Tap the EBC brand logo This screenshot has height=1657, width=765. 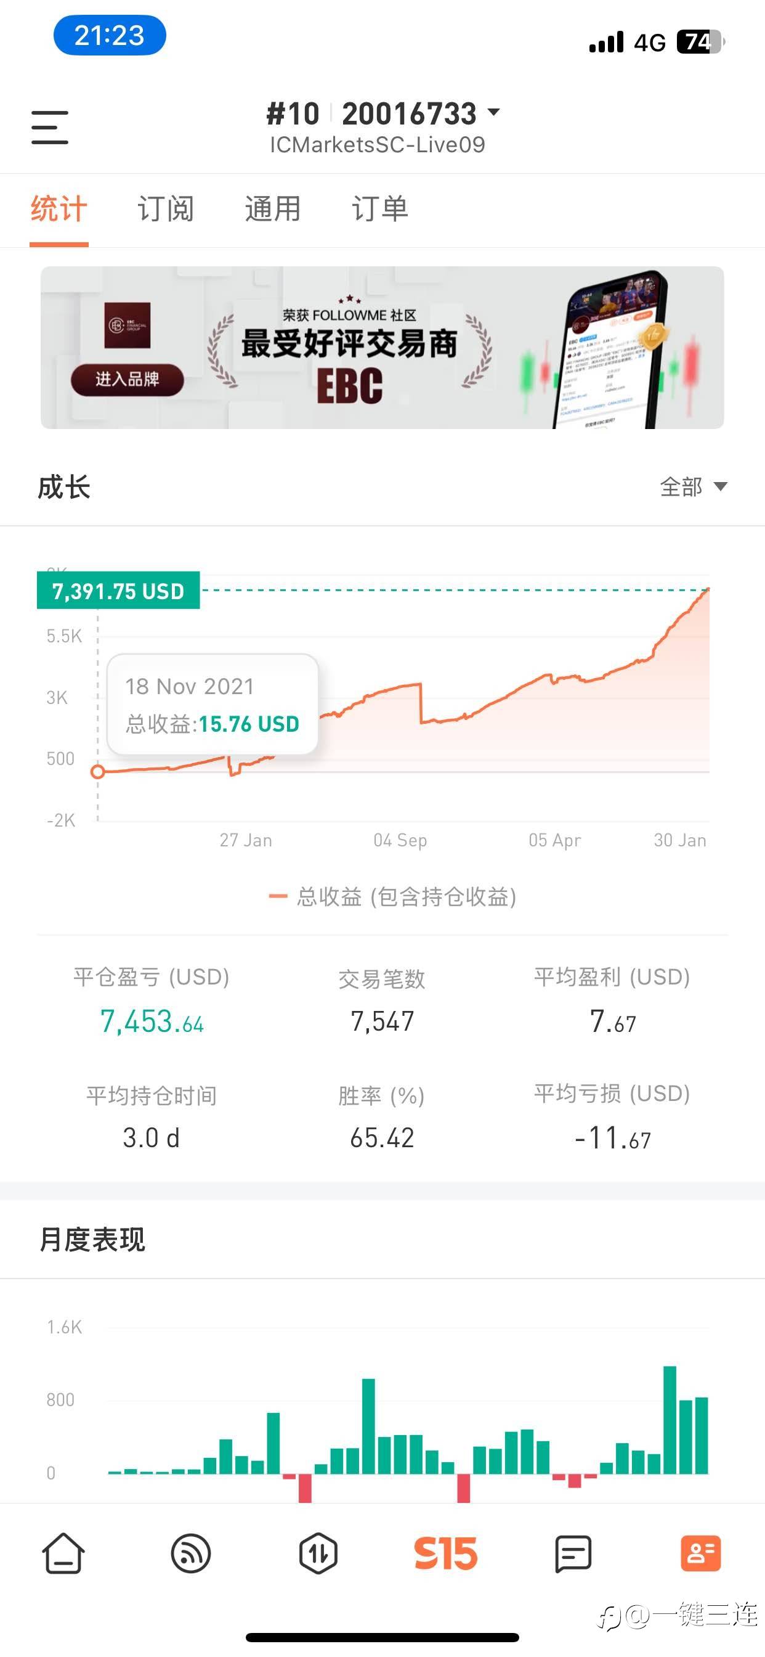click(127, 325)
